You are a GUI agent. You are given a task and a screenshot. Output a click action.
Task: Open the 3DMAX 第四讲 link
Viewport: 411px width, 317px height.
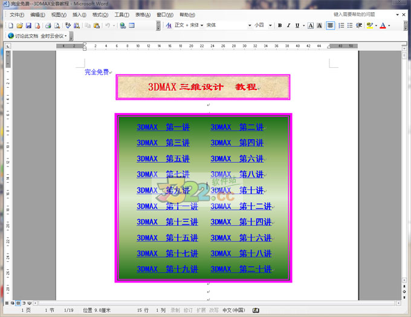pos(237,143)
